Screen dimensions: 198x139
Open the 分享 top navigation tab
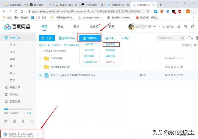click(x=76, y=27)
